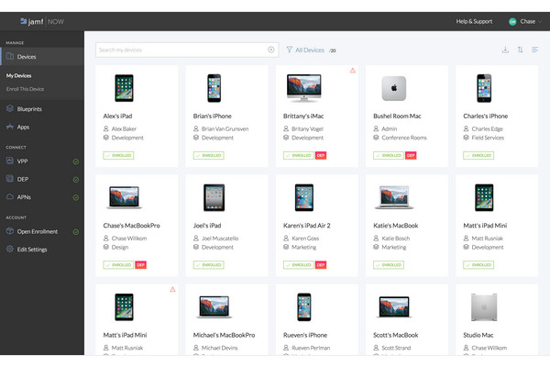Click the VPP icon in the sidebar
This screenshot has height=367, width=550.
[10, 161]
